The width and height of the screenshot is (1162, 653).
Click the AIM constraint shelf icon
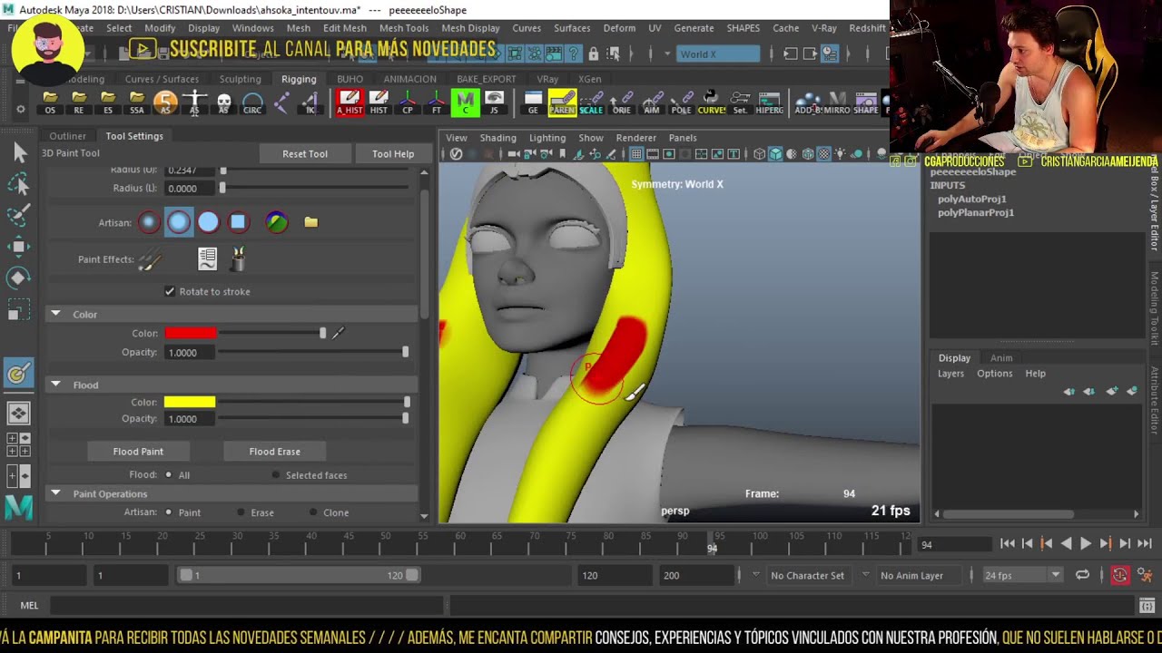click(652, 102)
